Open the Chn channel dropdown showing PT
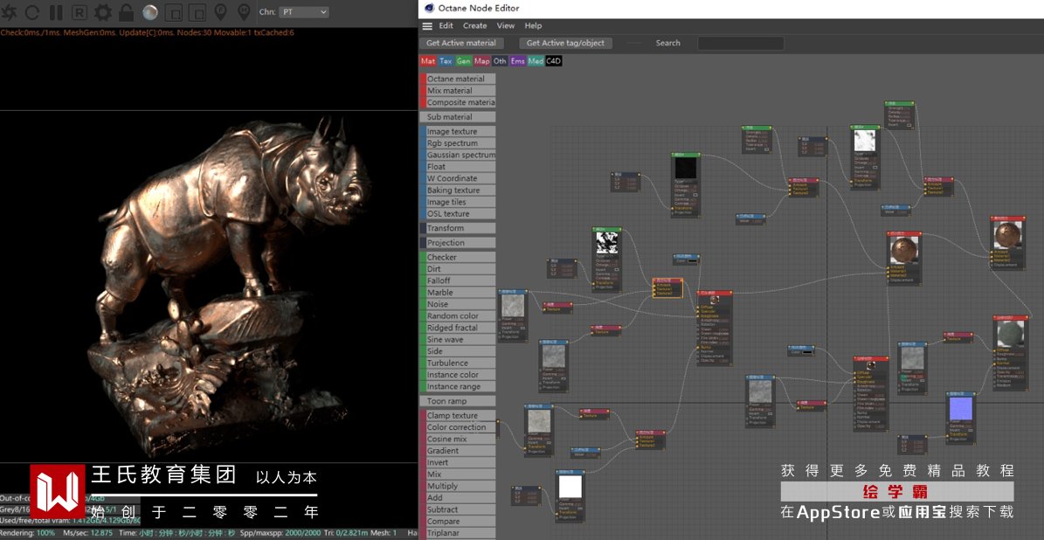Image resolution: width=1044 pixels, height=540 pixels. click(302, 12)
